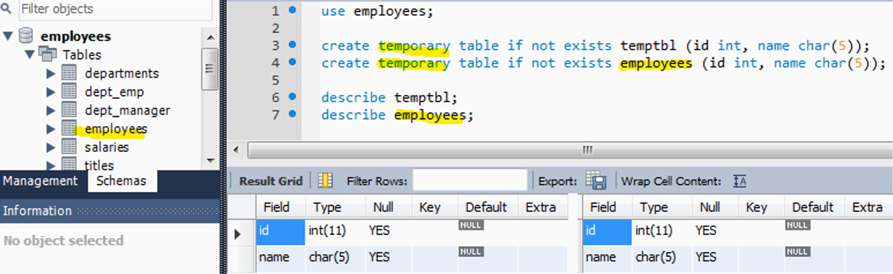Click the Tables folder icon
Viewport: 893px width, 274px height.
47,54
